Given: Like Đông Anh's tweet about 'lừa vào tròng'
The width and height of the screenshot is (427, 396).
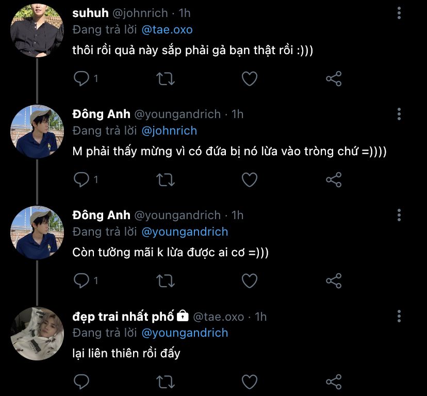Looking at the screenshot, I should [x=250, y=179].
